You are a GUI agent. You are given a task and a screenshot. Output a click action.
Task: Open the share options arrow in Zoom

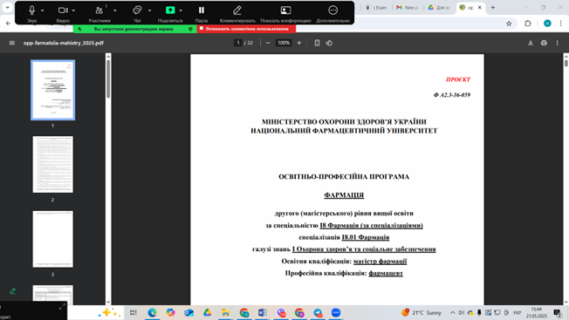(x=181, y=10)
